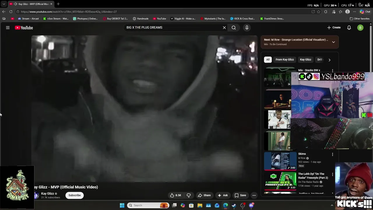Click the taskbar Search box
373x210 pixels.
tap(148, 205)
